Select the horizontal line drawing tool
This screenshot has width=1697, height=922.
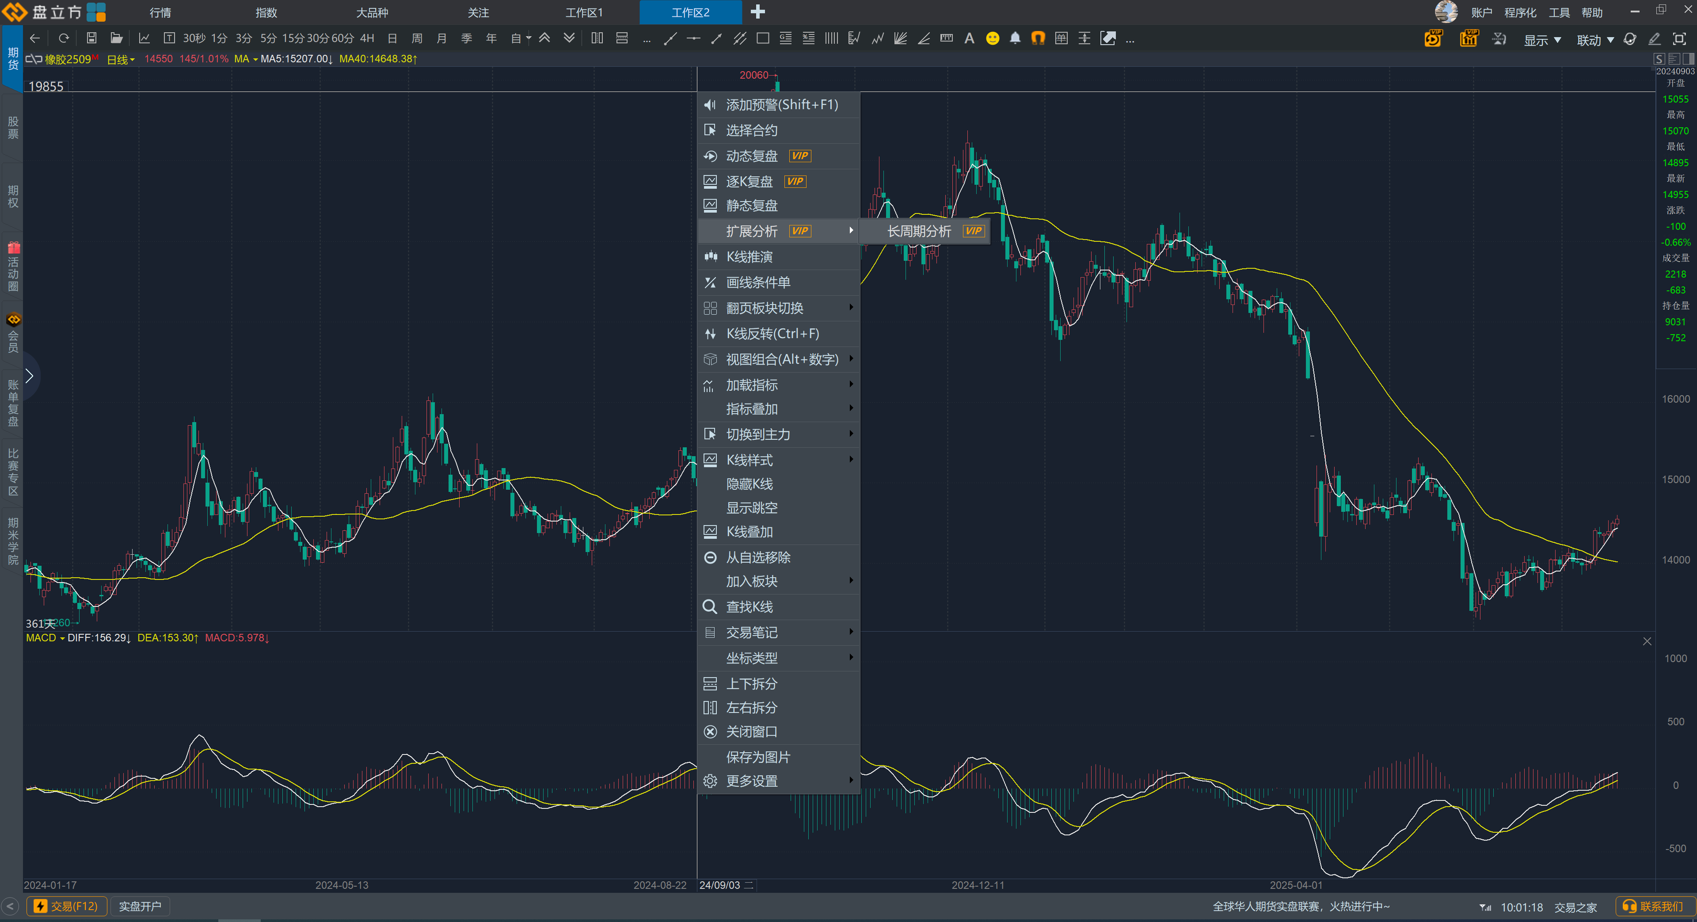coord(693,38)
